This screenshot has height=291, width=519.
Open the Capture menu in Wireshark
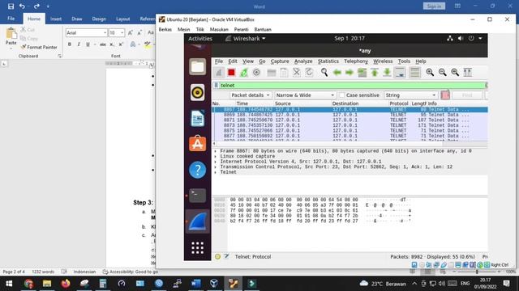tap(280, 61)
